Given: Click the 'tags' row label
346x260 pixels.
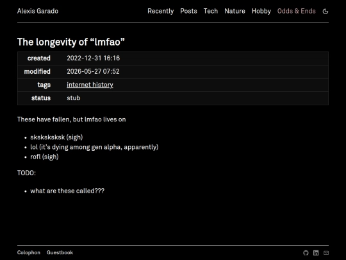Looking at the screenshot, I should [44, 85].
